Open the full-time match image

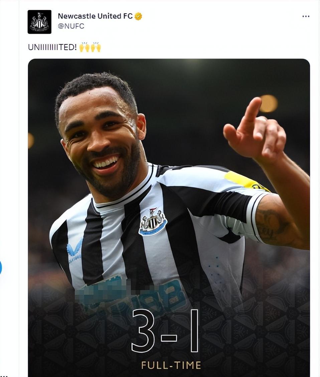[x=169, y=218]
